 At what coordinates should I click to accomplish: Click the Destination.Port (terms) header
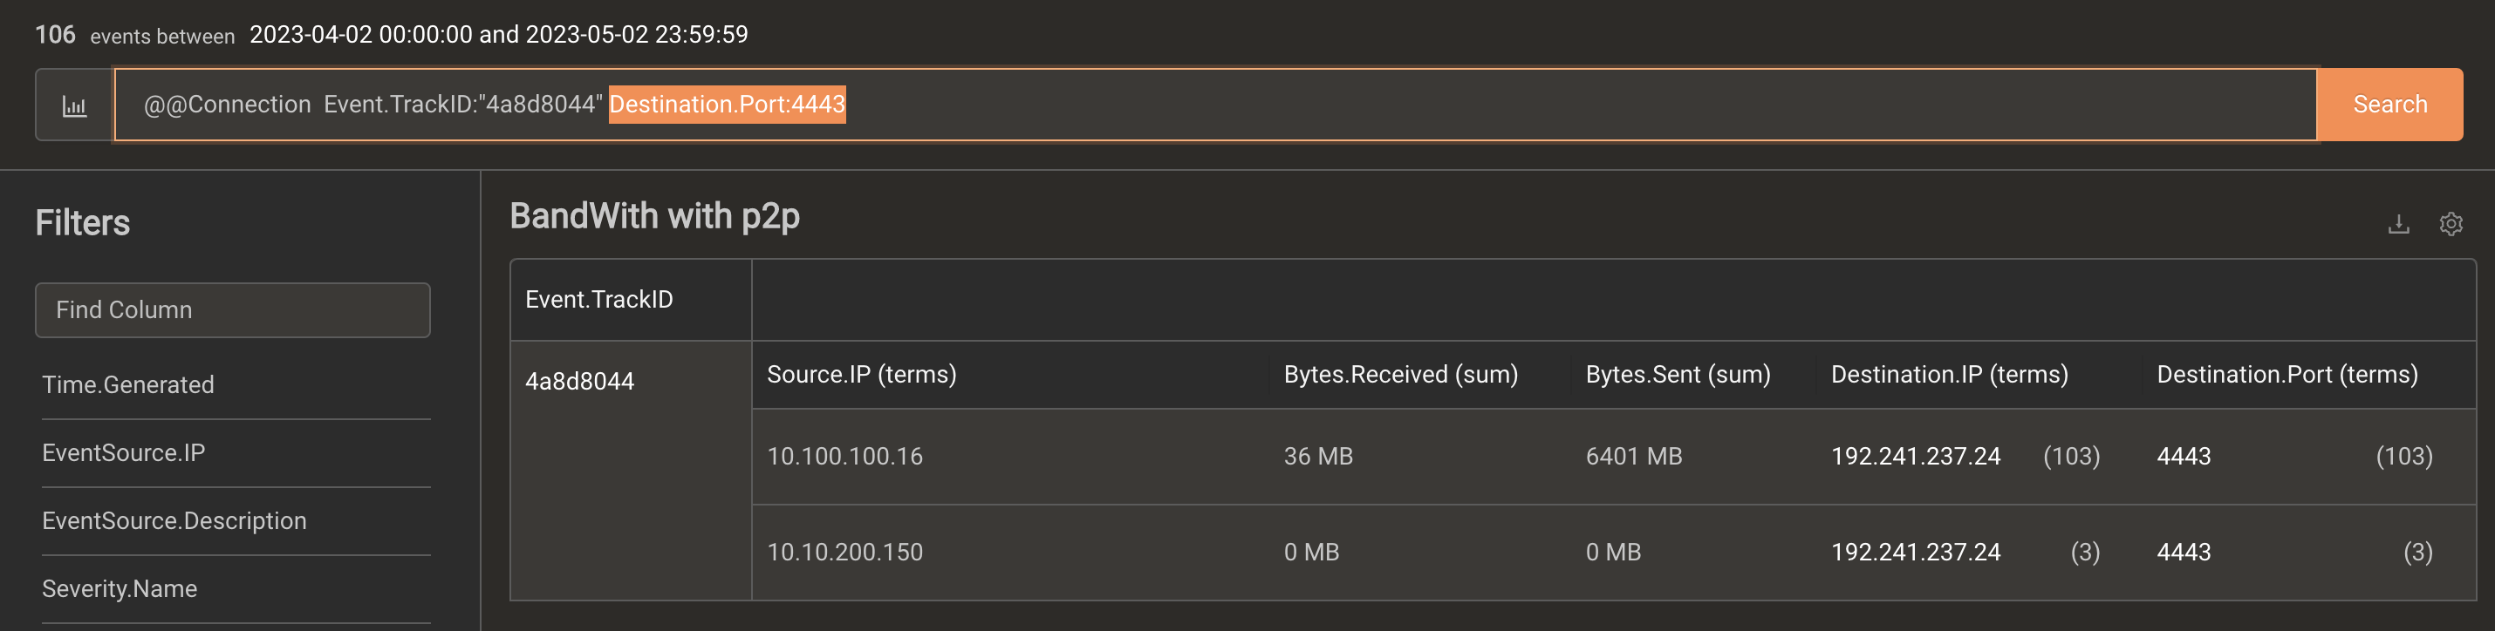tap(2287, 375)
